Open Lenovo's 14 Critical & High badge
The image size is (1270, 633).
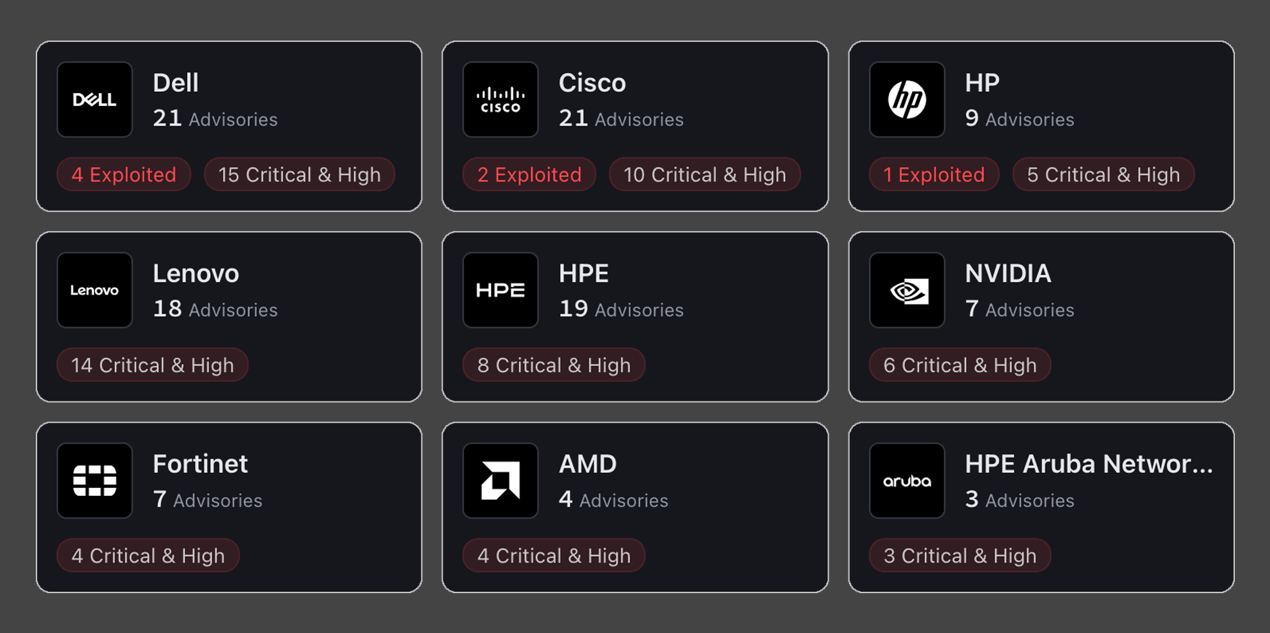point(153,365)
